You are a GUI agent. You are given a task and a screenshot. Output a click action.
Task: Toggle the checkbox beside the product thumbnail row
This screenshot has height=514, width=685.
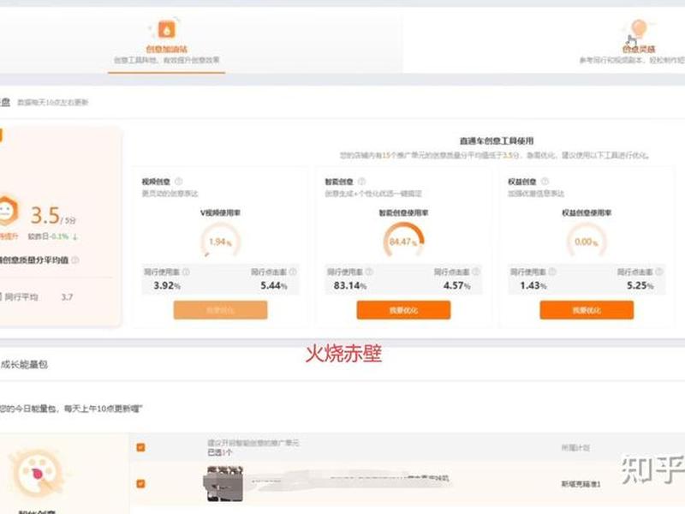140,484
